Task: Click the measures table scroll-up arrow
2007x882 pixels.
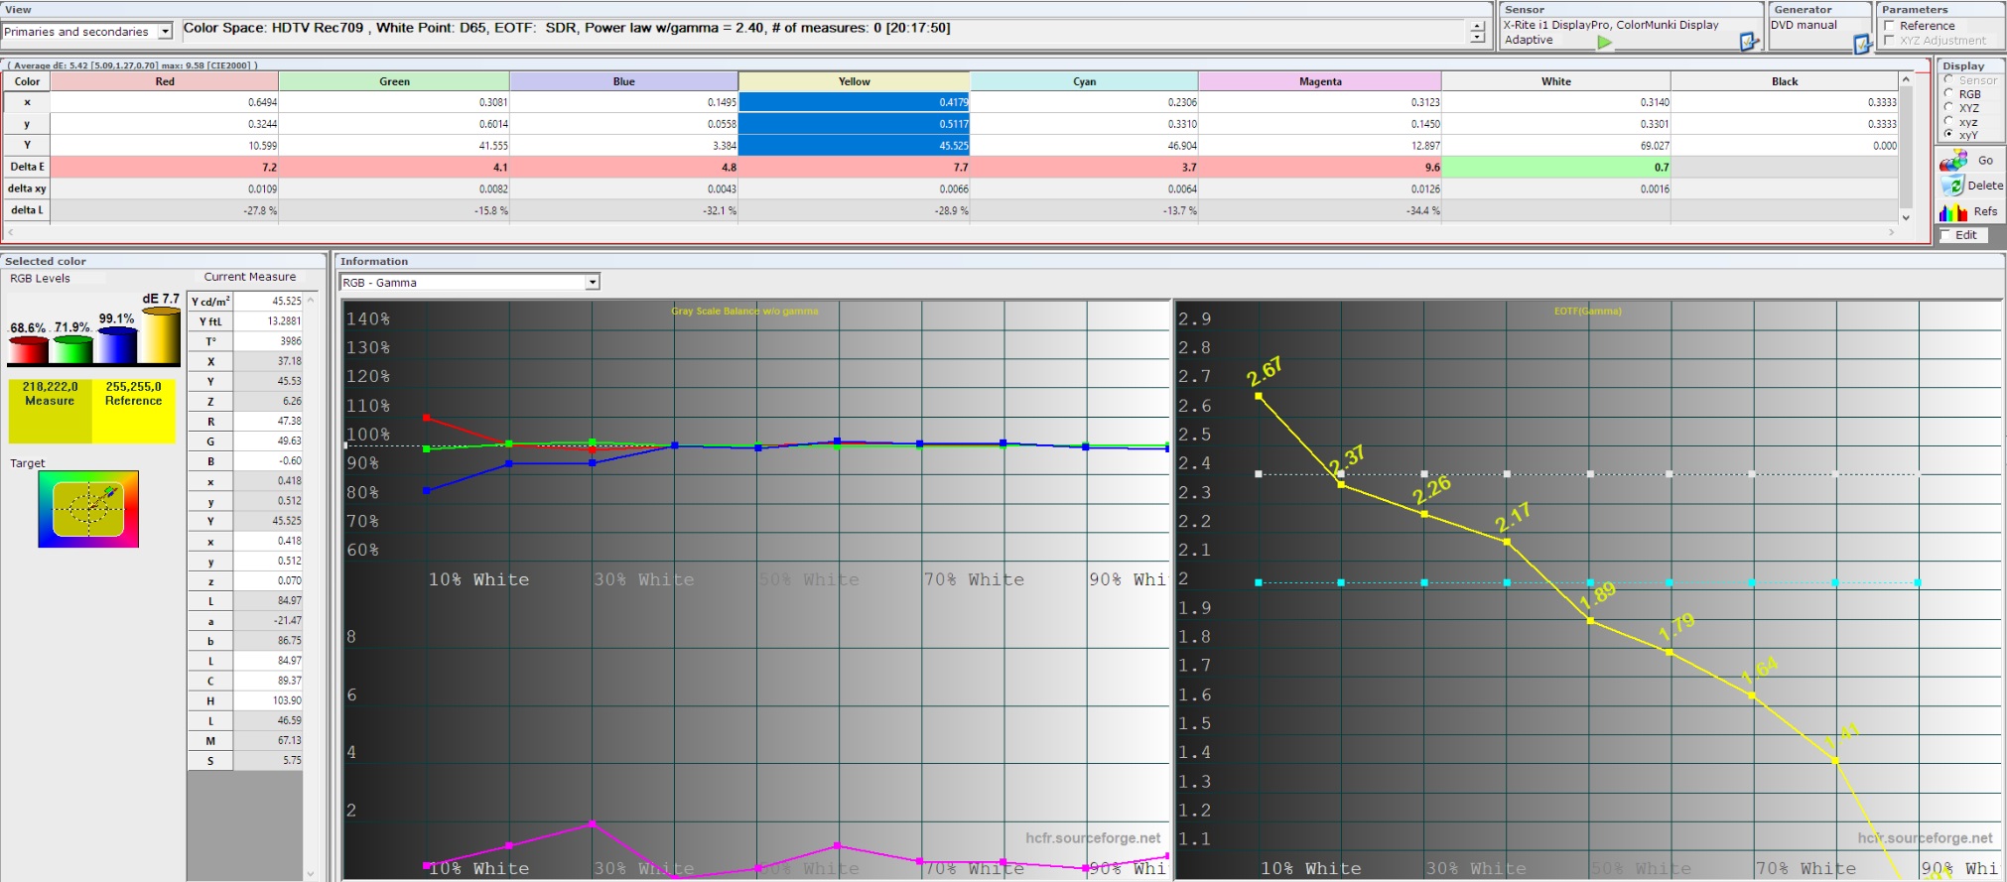Action: coord(1906,79)
